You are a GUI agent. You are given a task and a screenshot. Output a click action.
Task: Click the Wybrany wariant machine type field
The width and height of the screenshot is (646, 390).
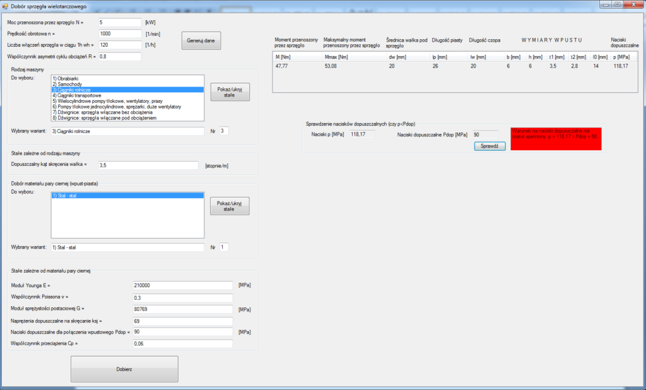[x=127, y=131]
